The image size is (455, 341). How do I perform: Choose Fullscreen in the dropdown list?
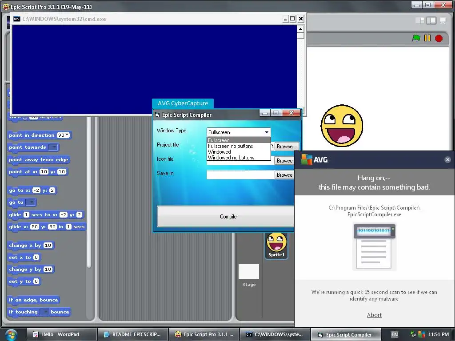[x=239, y=140]
